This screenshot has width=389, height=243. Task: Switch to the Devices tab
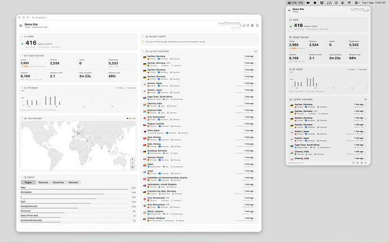point(73,183)
